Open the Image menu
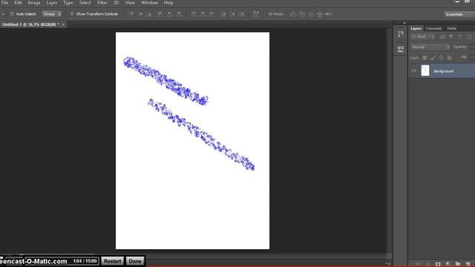This screenshot has height=267, width=475. click(34, 3)
